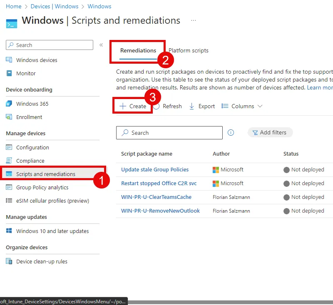Click the Export button
The image size is (333, 305).
202,106
